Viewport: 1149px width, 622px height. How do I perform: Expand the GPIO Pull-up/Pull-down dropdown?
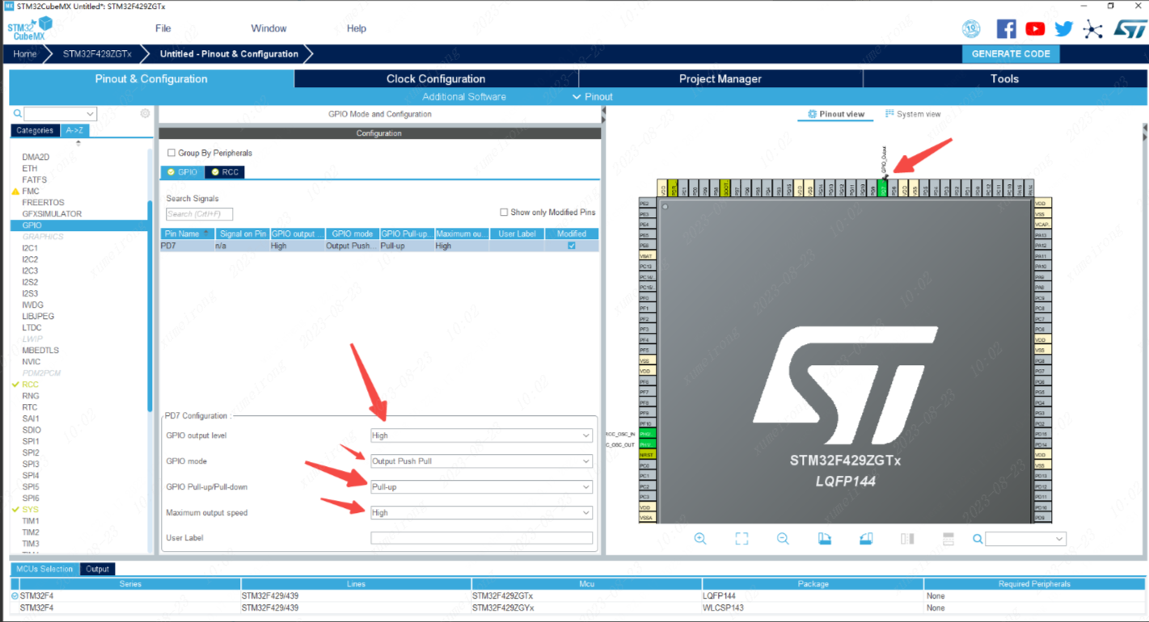(481, 487)
